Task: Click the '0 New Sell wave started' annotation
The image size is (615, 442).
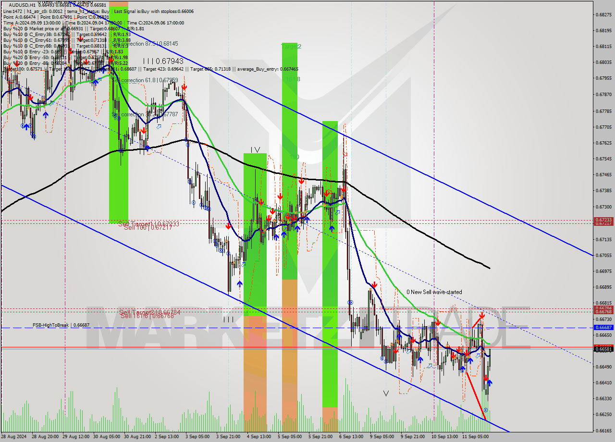Action: pos(434,292)
